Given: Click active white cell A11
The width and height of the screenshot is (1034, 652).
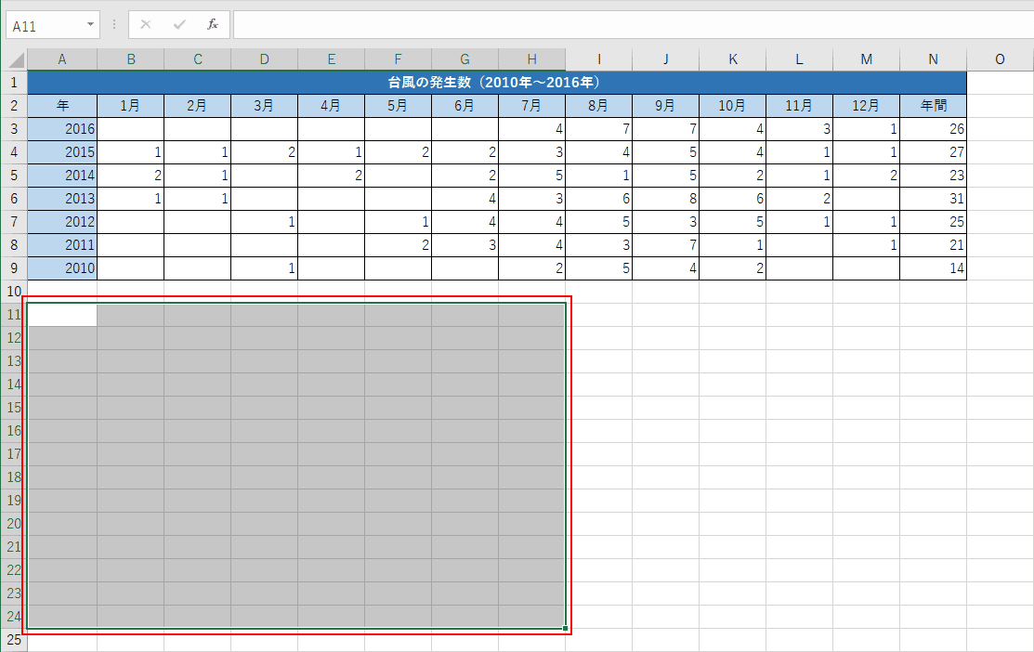Looking at the screenshot, I should tap(62, 315).
